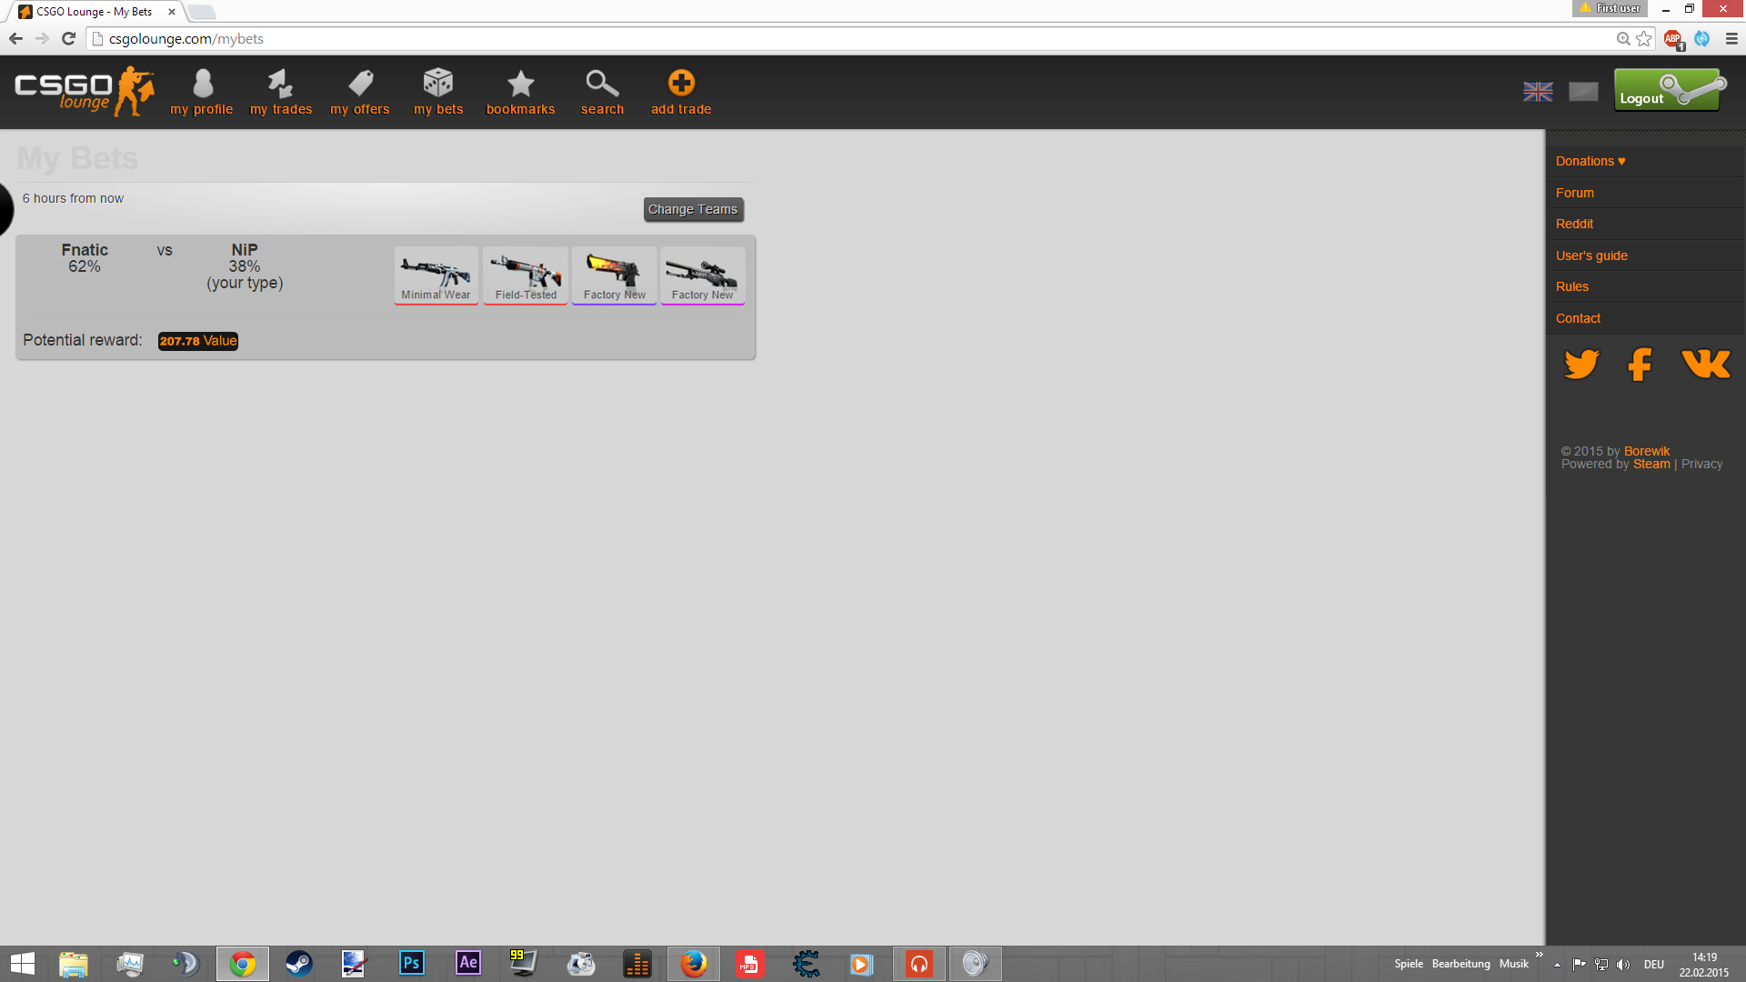Open the Rules sidebar link
This screenshot has width=1746, height=982.
pos(1571,286)
